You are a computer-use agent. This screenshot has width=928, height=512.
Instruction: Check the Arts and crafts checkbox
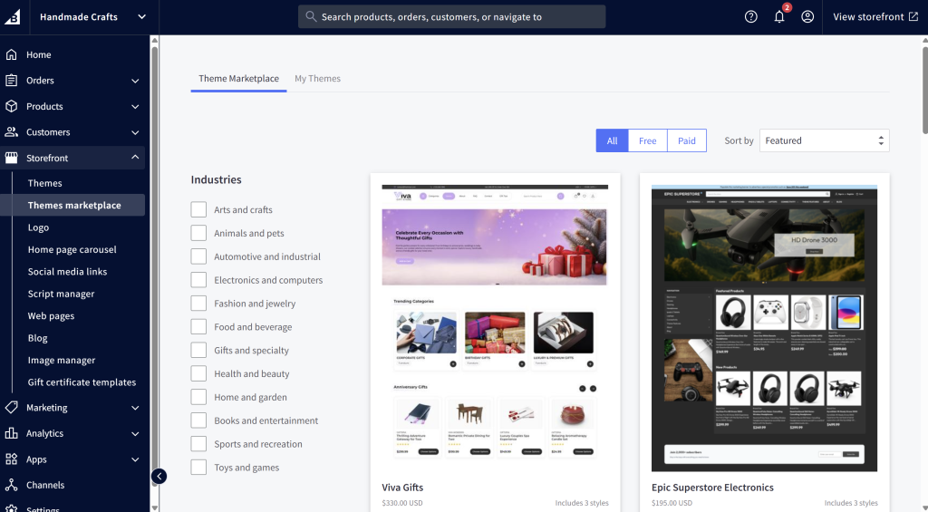[198, 209]
